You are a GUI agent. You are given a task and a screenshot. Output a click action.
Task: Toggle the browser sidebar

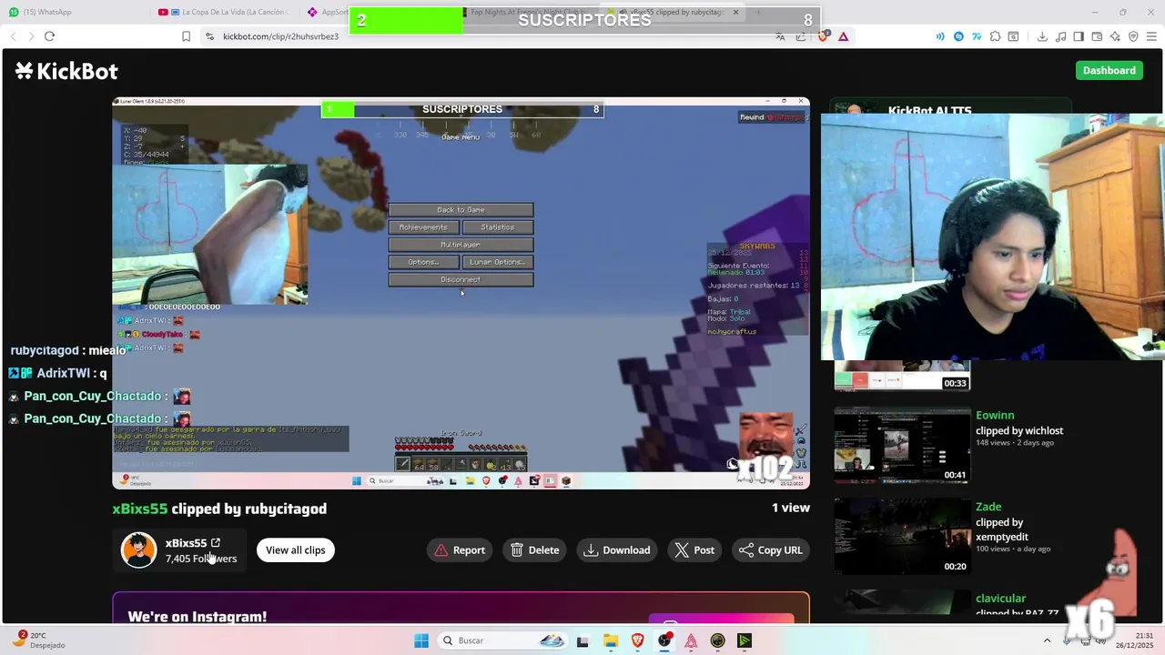1079,36
